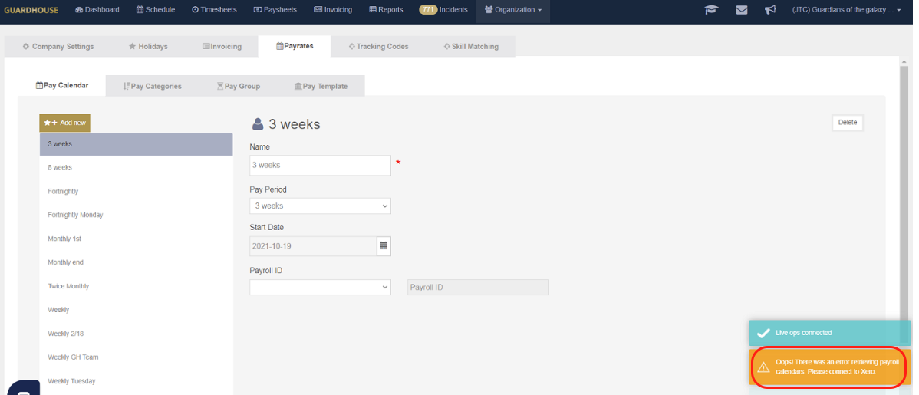The height and width of the screenshot is (395, 919).
Task: Select the Monthly 1st calendar
Action: (136, 239)
